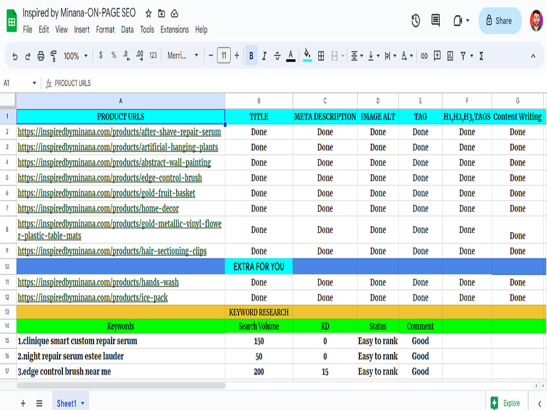Toggle italic formatting
Image resolution: width=547 pixels, height=410 pixels.
click(264, 56)
